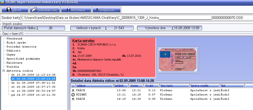Viewport: 253px width, 110px height.
Task: Open the 'Dispozice...' button
Action: tap(107, 10)
